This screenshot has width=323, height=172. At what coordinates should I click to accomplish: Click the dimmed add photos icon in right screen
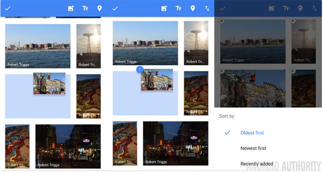click(x=272, y=8)
